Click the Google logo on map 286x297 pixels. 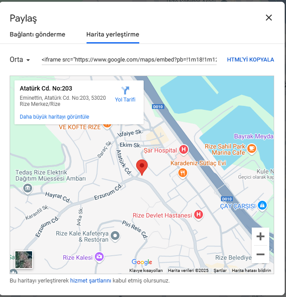click(x=142, y=262)
